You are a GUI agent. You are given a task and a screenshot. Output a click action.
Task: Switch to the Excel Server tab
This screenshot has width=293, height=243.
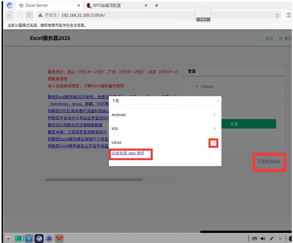click(49, 5)
